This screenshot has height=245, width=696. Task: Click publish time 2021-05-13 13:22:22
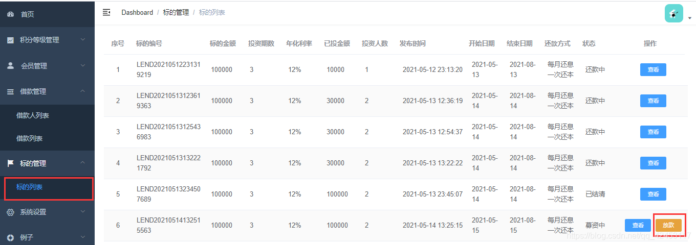(x=432, y=163)
